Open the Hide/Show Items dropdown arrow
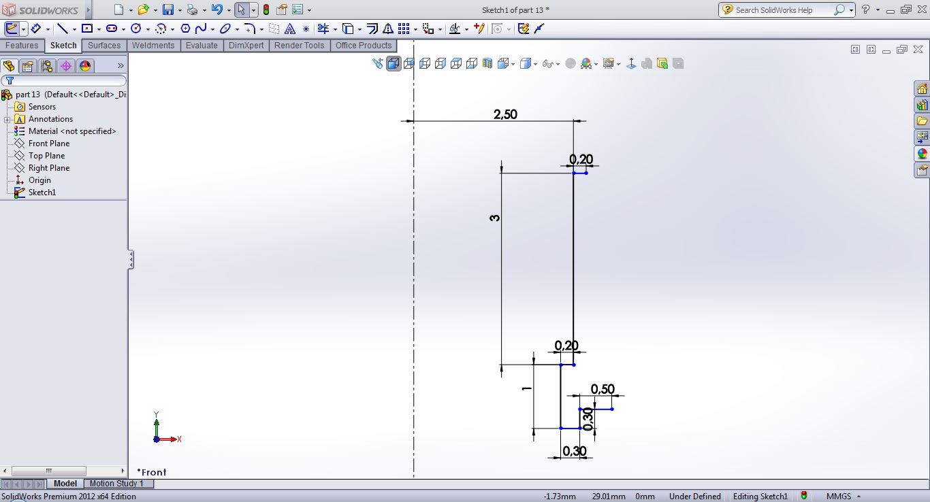The width and height of the screenshot is (930, 502). (x=558, y=64)
